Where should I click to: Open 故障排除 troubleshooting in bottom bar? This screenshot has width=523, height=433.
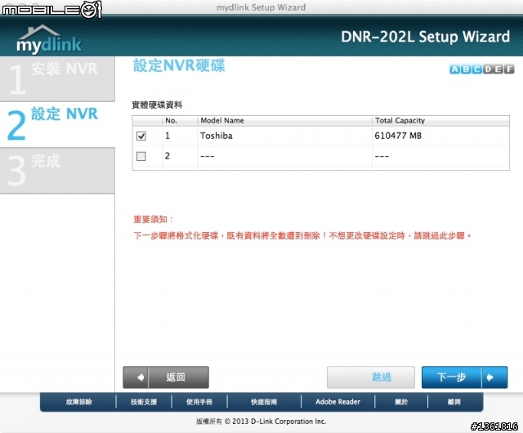point(78,402)
